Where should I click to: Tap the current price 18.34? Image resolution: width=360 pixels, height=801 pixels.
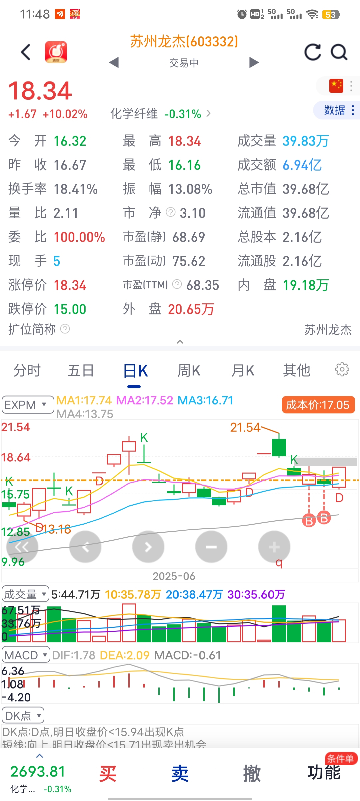pos(40,91)
